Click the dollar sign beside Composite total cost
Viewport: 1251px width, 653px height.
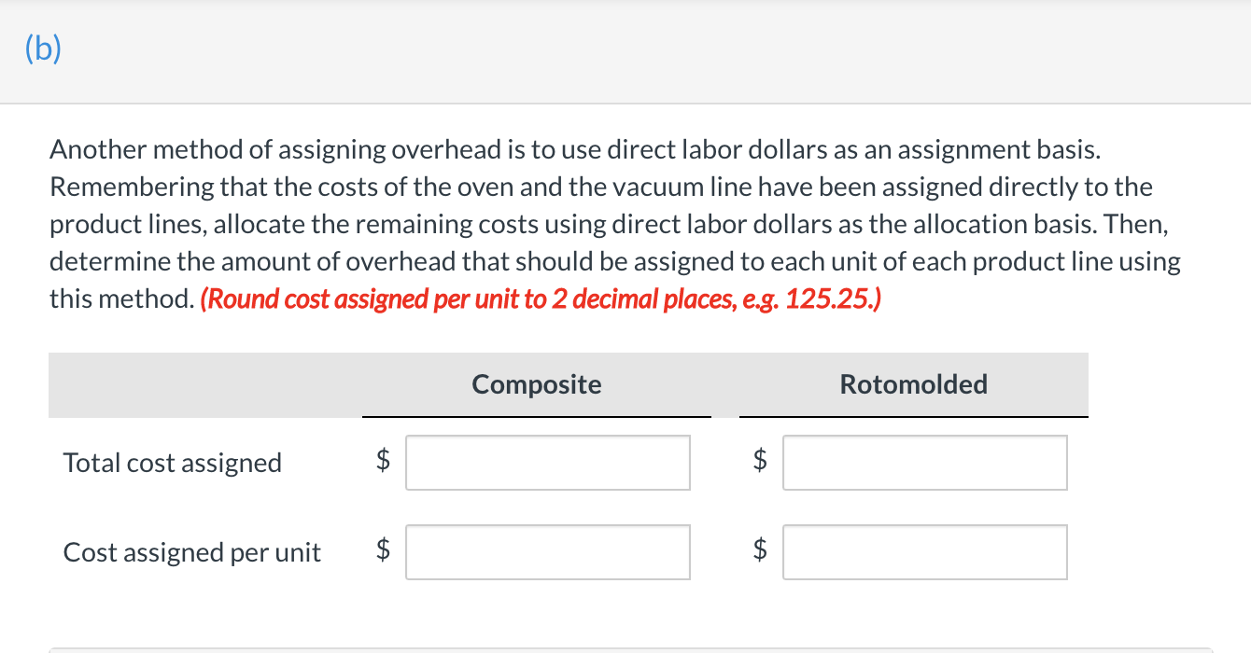[381, 462]
